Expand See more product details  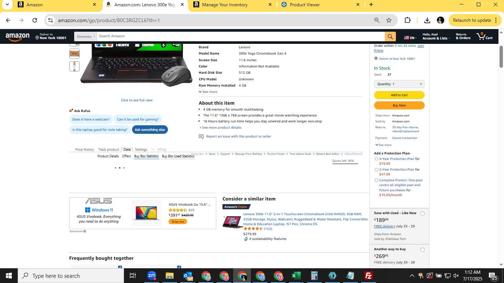221,127
